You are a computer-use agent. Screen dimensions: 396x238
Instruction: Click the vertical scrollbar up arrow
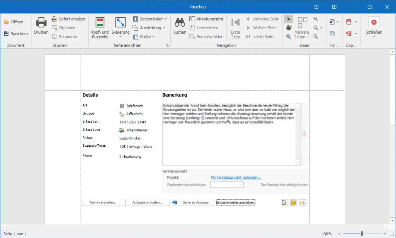[392, 52]
